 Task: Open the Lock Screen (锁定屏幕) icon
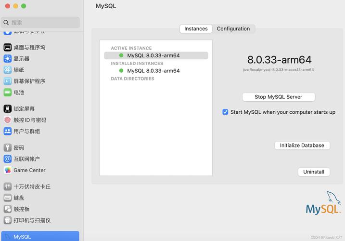coord(8,109)
